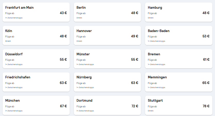Click the 61 € Bremen price
Image resolution: width=215 pixels, height=116 pixels.
tap(206, 59)
